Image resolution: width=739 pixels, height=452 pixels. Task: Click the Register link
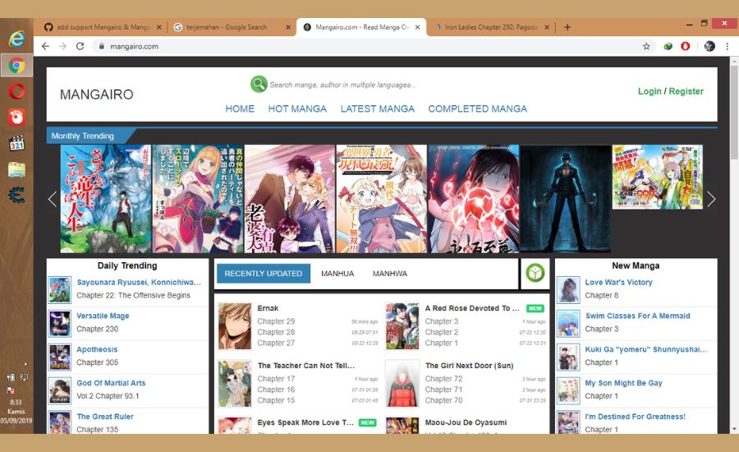click(x=686, y=91)
